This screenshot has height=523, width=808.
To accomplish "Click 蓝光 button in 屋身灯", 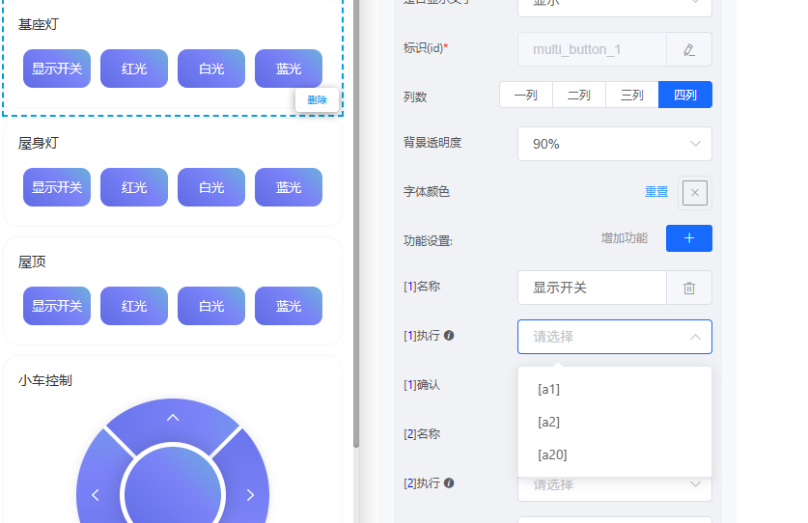I will tap(289, 187).
